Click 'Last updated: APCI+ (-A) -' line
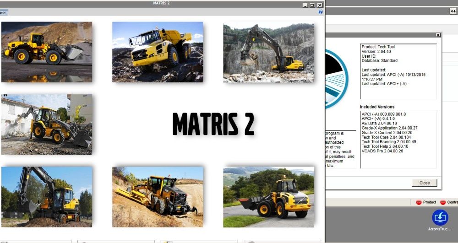Image resolution: width=458 pixels, height=243 pixels. pyautogui.click(x=385, y=84)
